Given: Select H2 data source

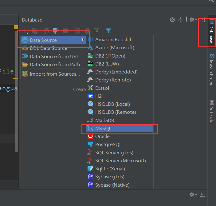Looking at the screenshot, I should coord(120,96).
